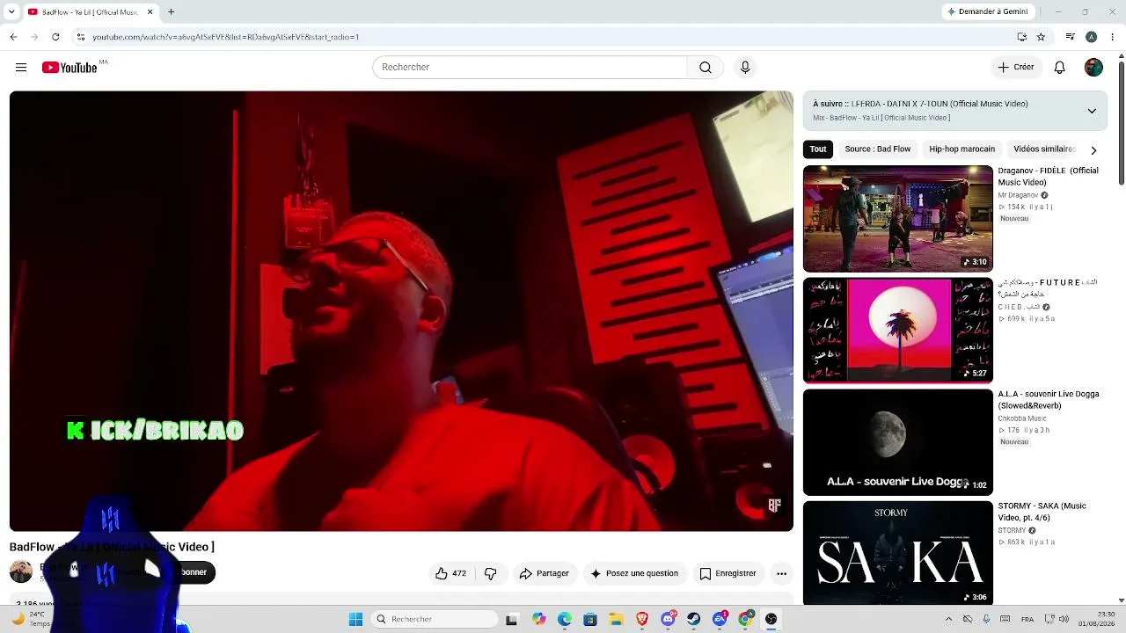Open the STORMY SAKA video thumbnail
This screenshot has height=633, width=1126.
point(898,554)
